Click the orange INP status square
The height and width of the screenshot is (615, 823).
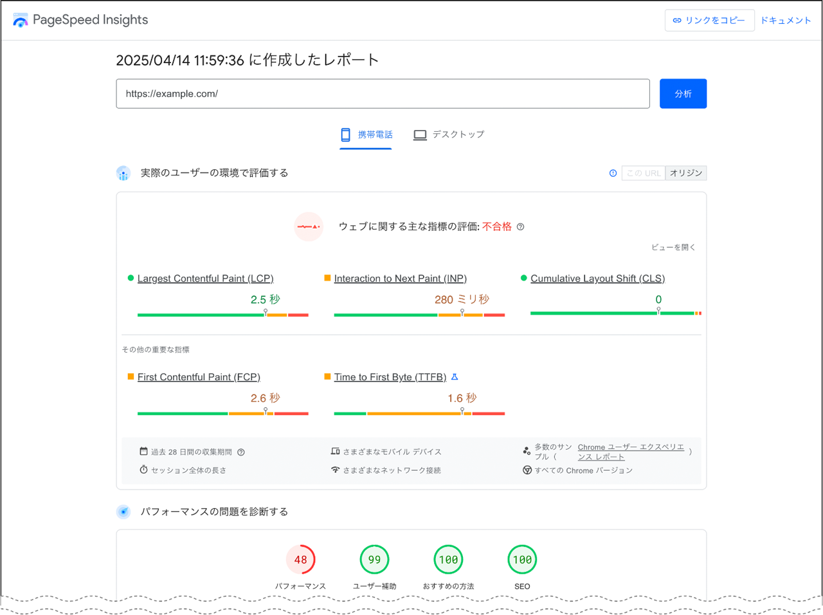click(x=327, y=278)
